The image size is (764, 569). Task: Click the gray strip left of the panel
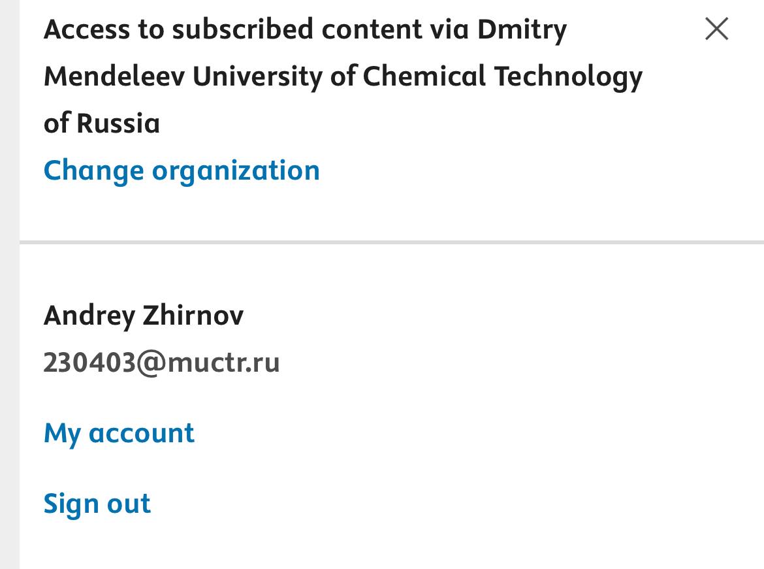(9, 284)
